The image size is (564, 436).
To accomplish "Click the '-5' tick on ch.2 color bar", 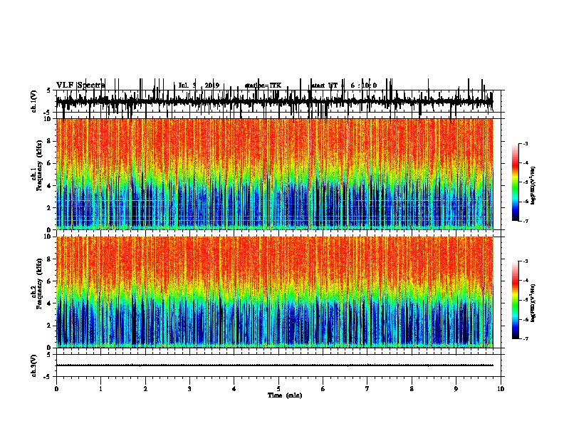I will 525,300.
